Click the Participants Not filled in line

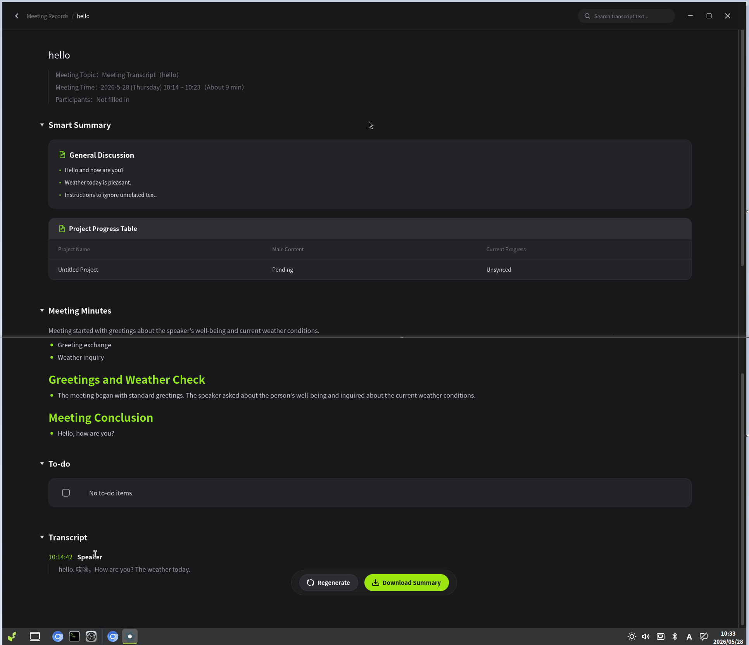pyautogui.click(x=92, y=100)
